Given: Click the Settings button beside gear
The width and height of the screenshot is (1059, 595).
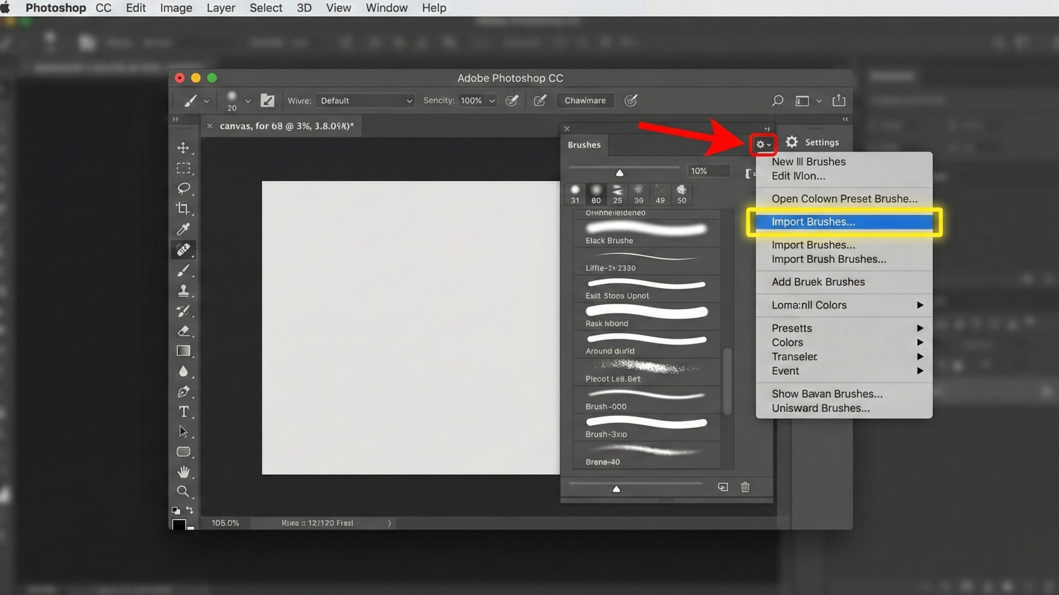Looking at the screenshot, I should (812, 142).
